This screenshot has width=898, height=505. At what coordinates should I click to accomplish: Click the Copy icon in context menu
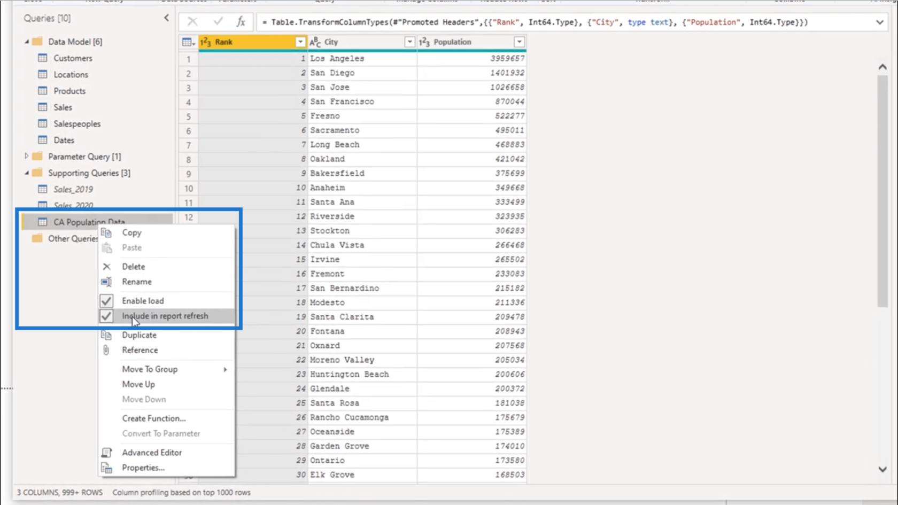[x=107, y=232]
